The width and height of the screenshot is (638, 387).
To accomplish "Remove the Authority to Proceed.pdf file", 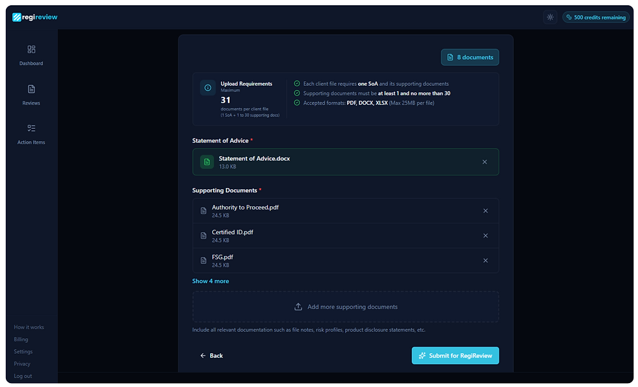I will tap(486, 211).
